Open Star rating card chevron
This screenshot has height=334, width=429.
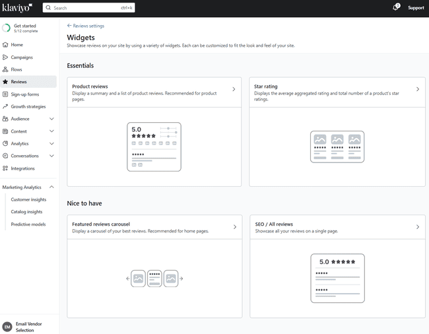(x=418, y=89)
